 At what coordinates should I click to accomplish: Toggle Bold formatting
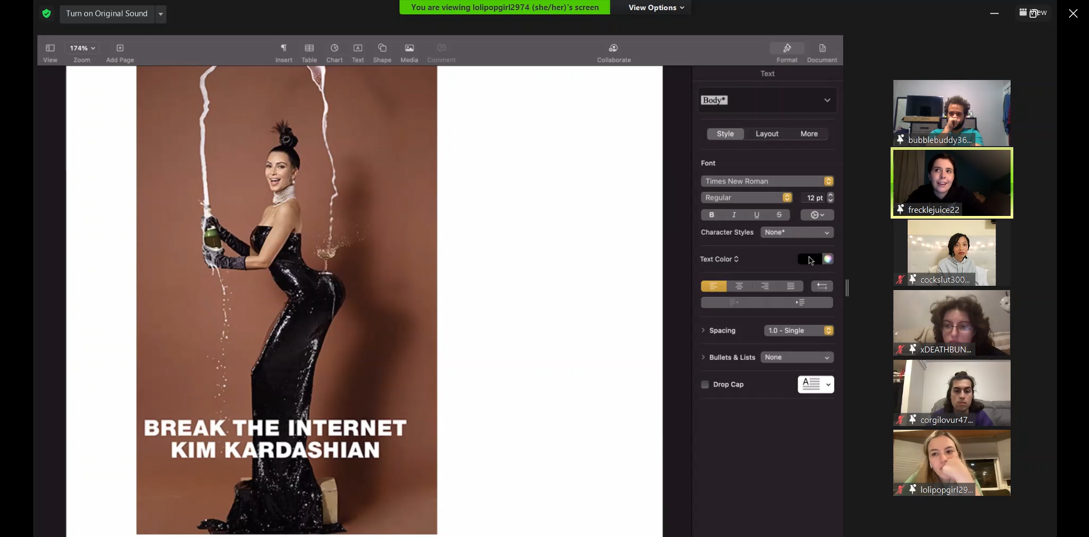click(712, 215)
